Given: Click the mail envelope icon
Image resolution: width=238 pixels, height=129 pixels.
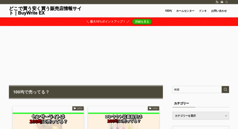Looking at the screenshot, I should pyautogui.click(x=222, y=2).
